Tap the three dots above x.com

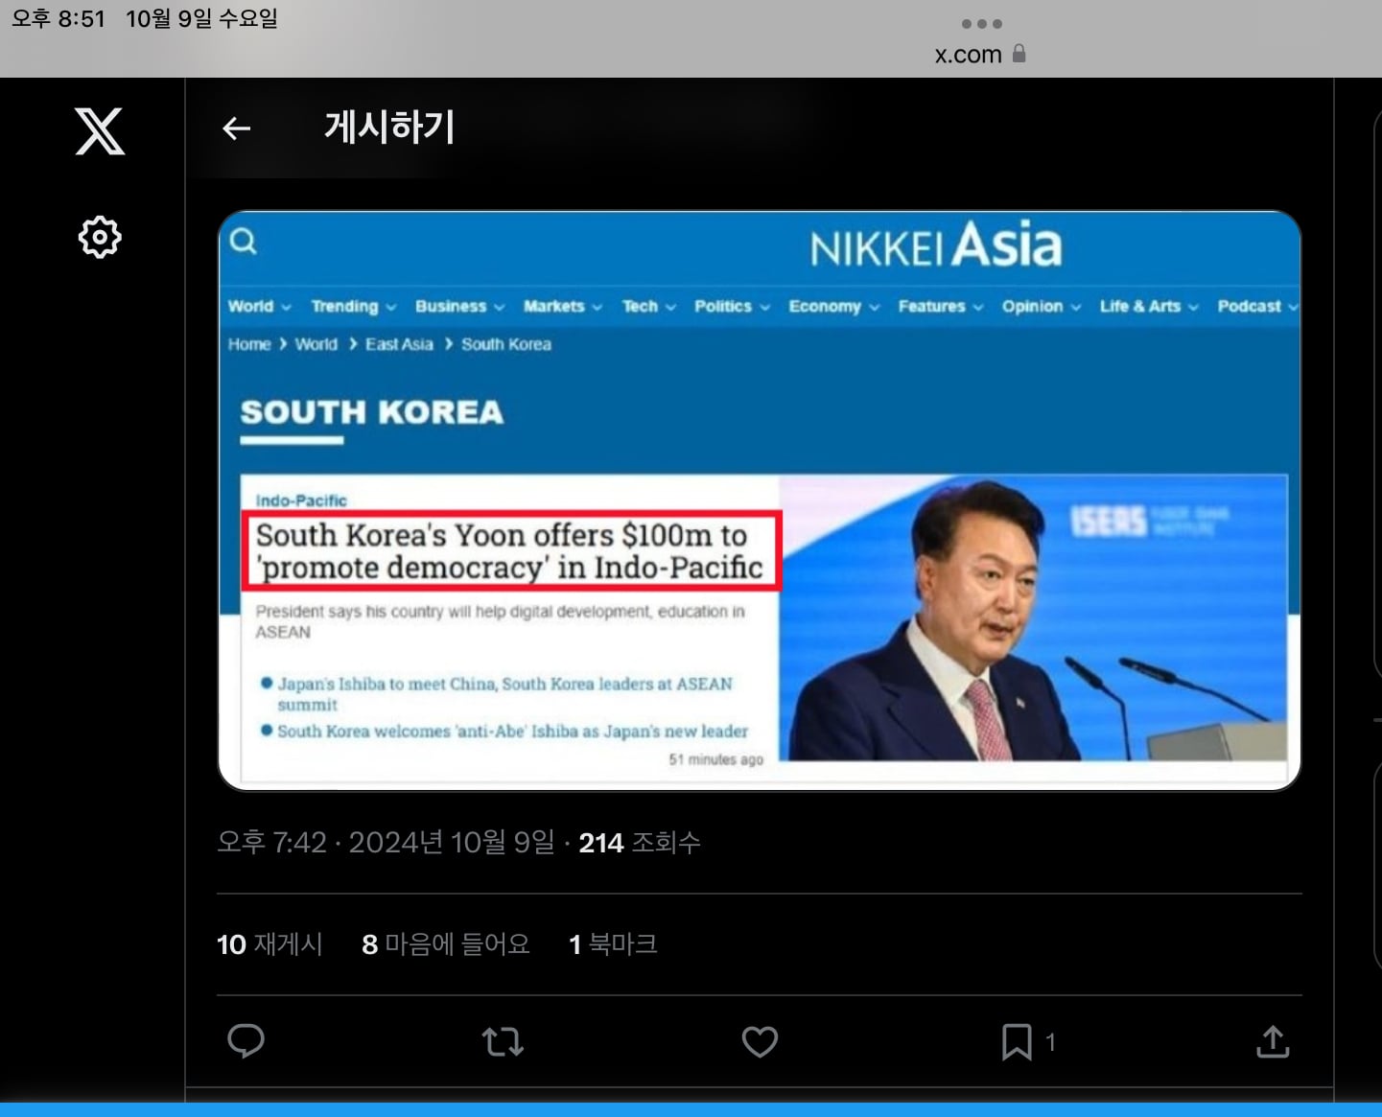click(x=982, y=23)
